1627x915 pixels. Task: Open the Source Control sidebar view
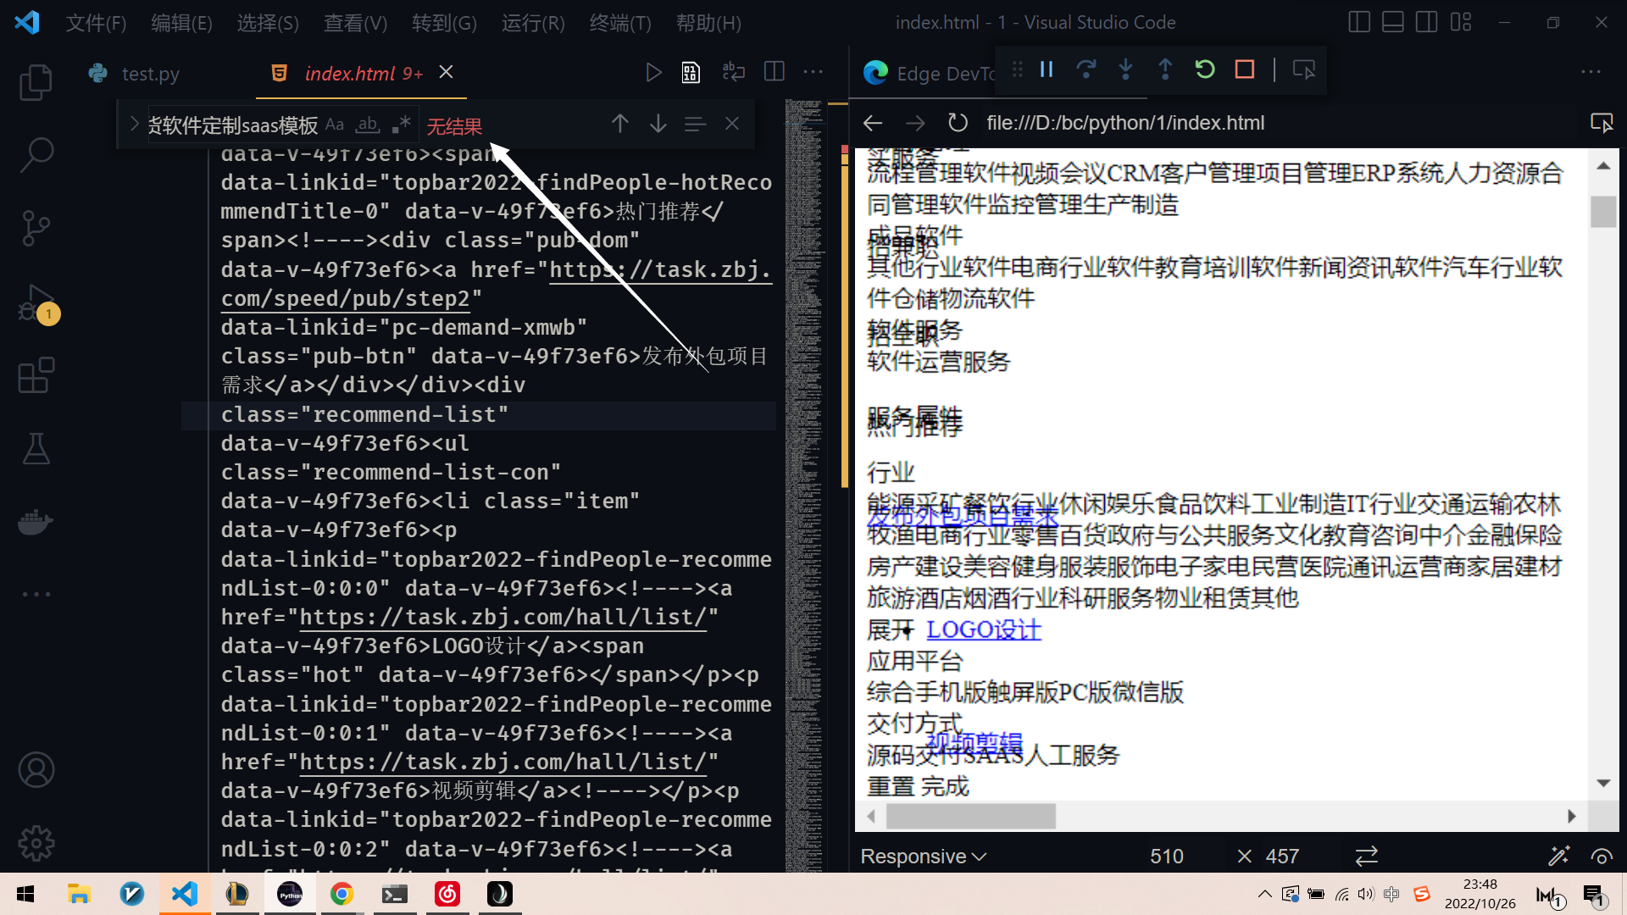click(x=36, y=228)
